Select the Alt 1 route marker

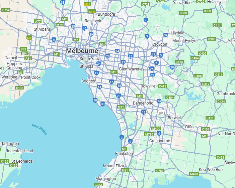[162, 113]
